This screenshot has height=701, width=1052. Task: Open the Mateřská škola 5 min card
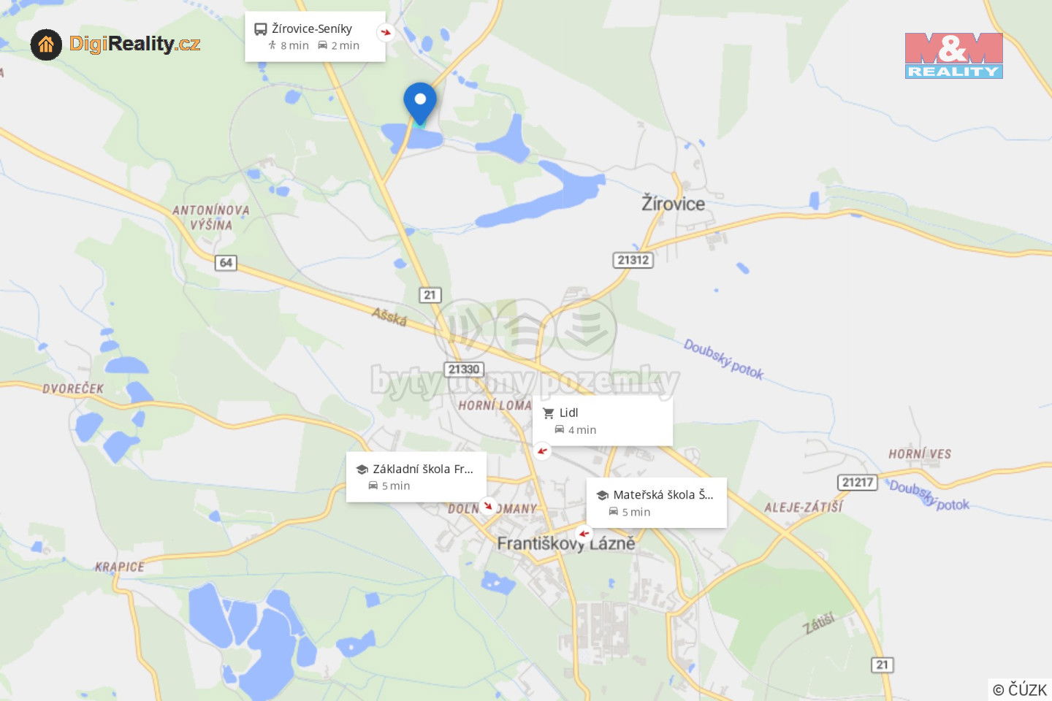pyautogui.click(x=656, y=502)
